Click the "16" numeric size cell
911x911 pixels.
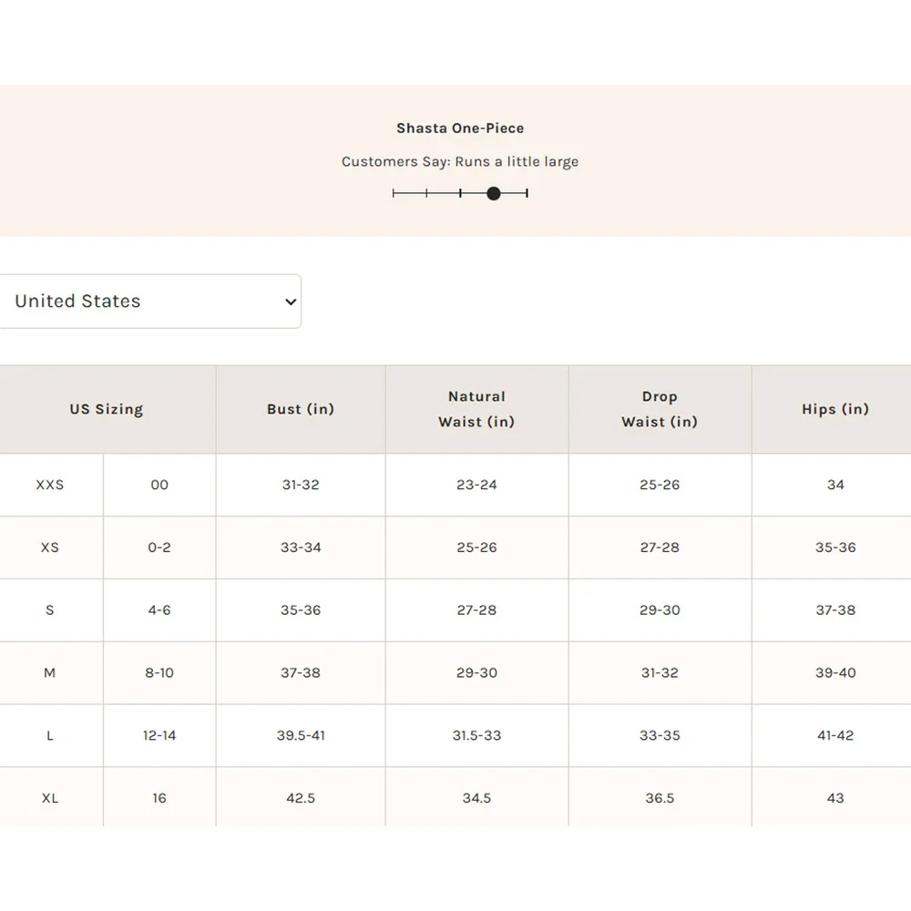click(x=159, y=798)
